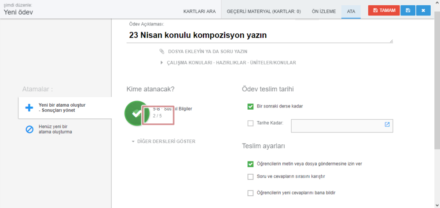Check Soru ve cevapların sırasını karıştır
440x208 pixels.
(251, 177)
